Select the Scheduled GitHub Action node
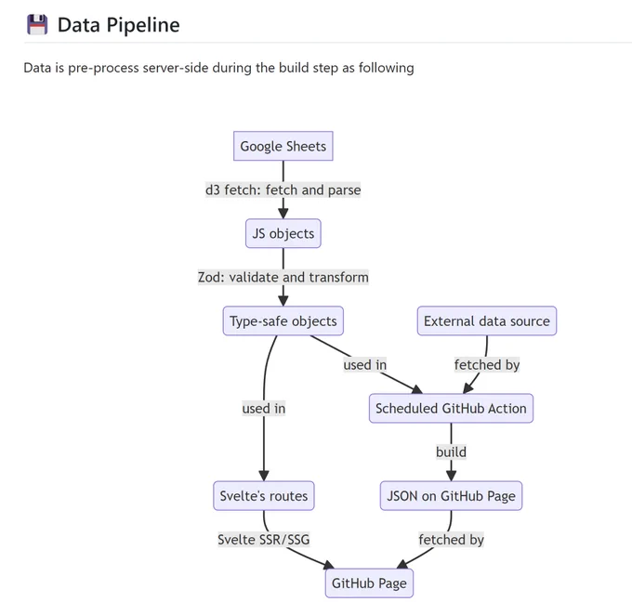The height and width of the screenshot is (602, 632). pyautogui.click(x=451, y=408)
